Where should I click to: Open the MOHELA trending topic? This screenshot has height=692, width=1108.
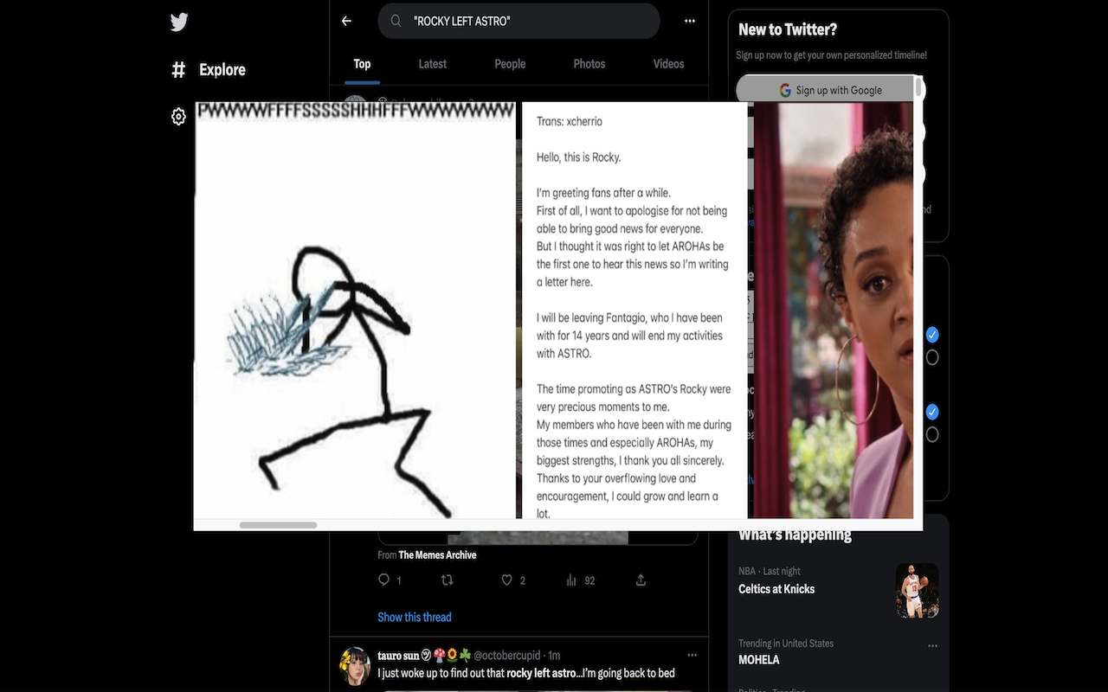[759, 660]
